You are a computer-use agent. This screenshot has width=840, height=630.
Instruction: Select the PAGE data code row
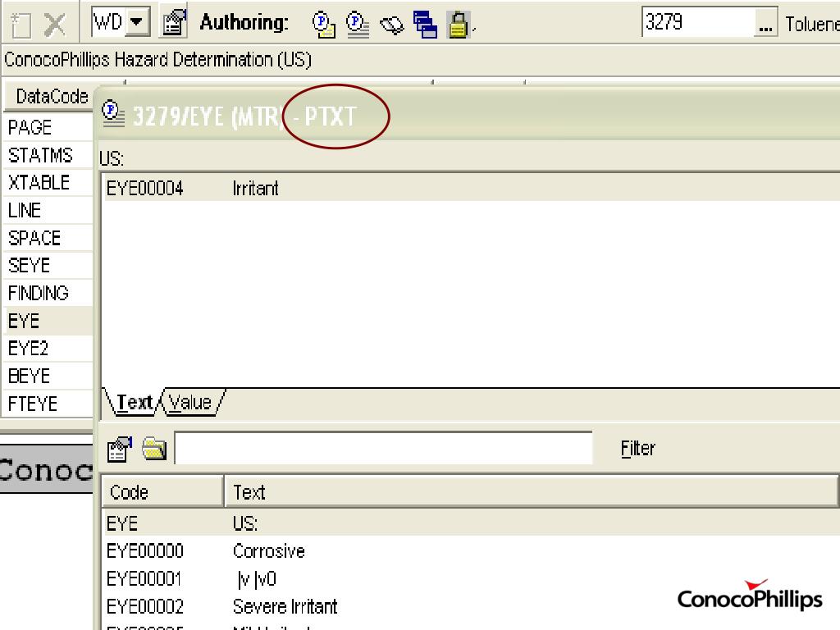48,127
